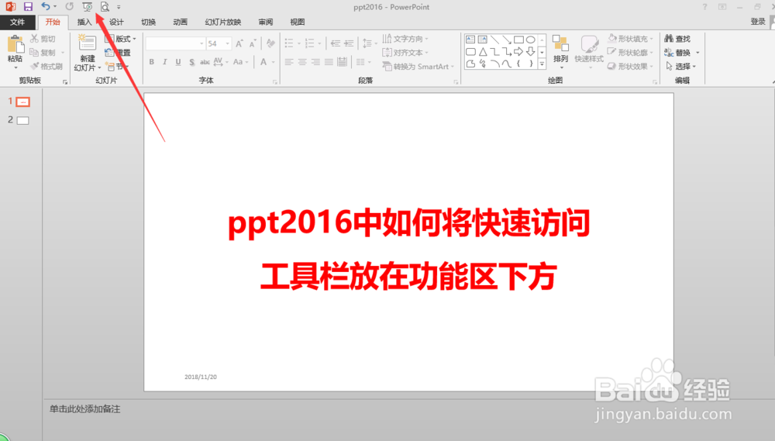Open 形状轮廓 shape outline color
Viewport: 775px width, 441px height.
631,53
